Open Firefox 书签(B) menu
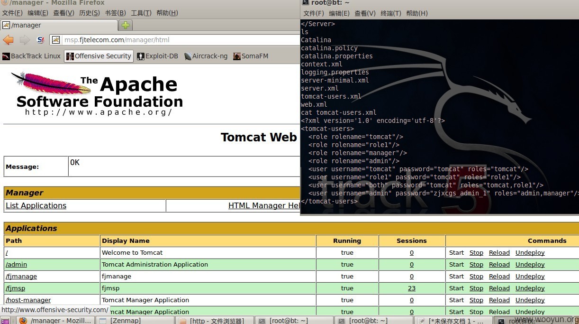Image resolution: width=579 pixels, height=324 pixels. click(x=115, y=13)
